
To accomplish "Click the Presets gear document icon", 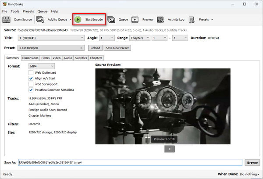I will [x=192, y=19].
